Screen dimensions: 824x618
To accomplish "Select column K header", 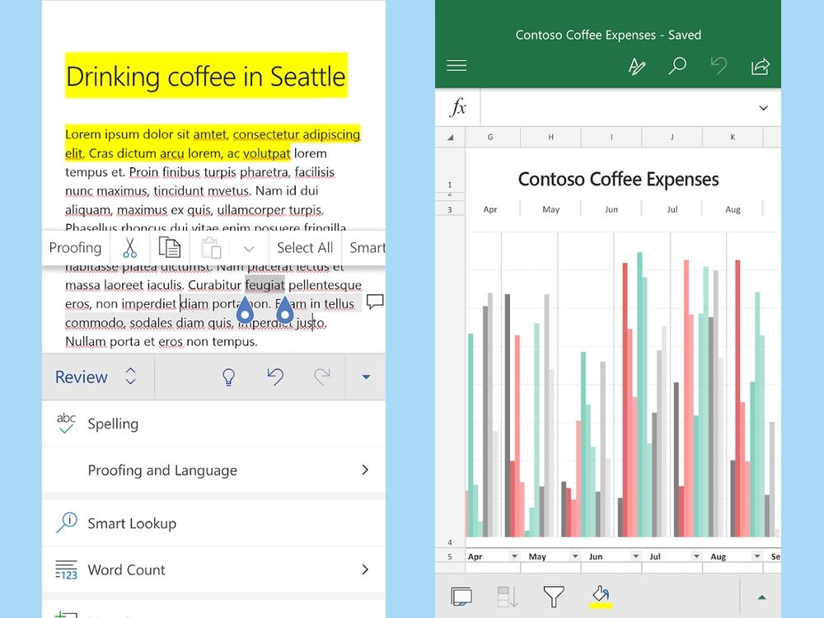I will [x=733, y=137].
